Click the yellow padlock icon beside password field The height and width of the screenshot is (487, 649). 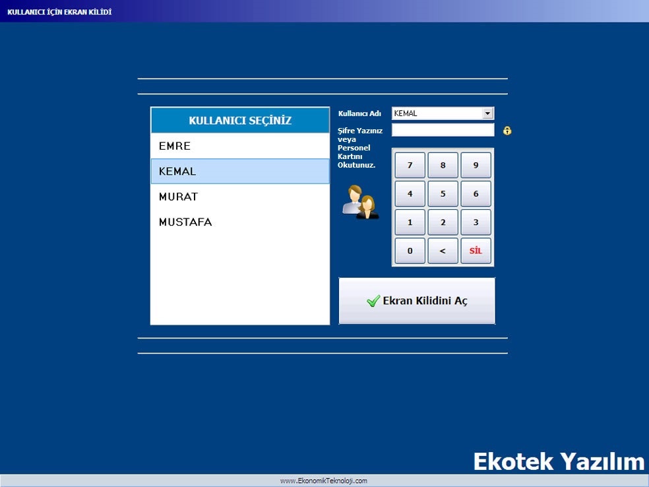point(507,131)
